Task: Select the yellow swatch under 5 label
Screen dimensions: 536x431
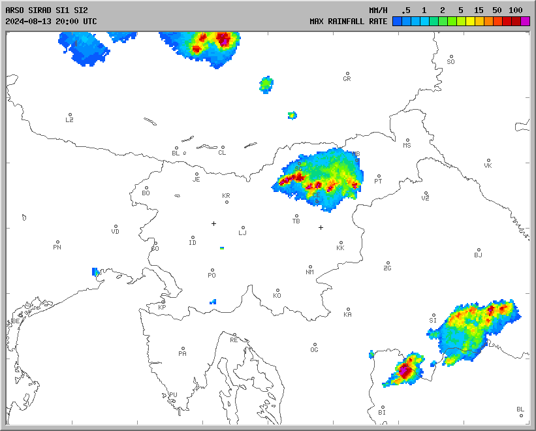Action: coord(461,22)
